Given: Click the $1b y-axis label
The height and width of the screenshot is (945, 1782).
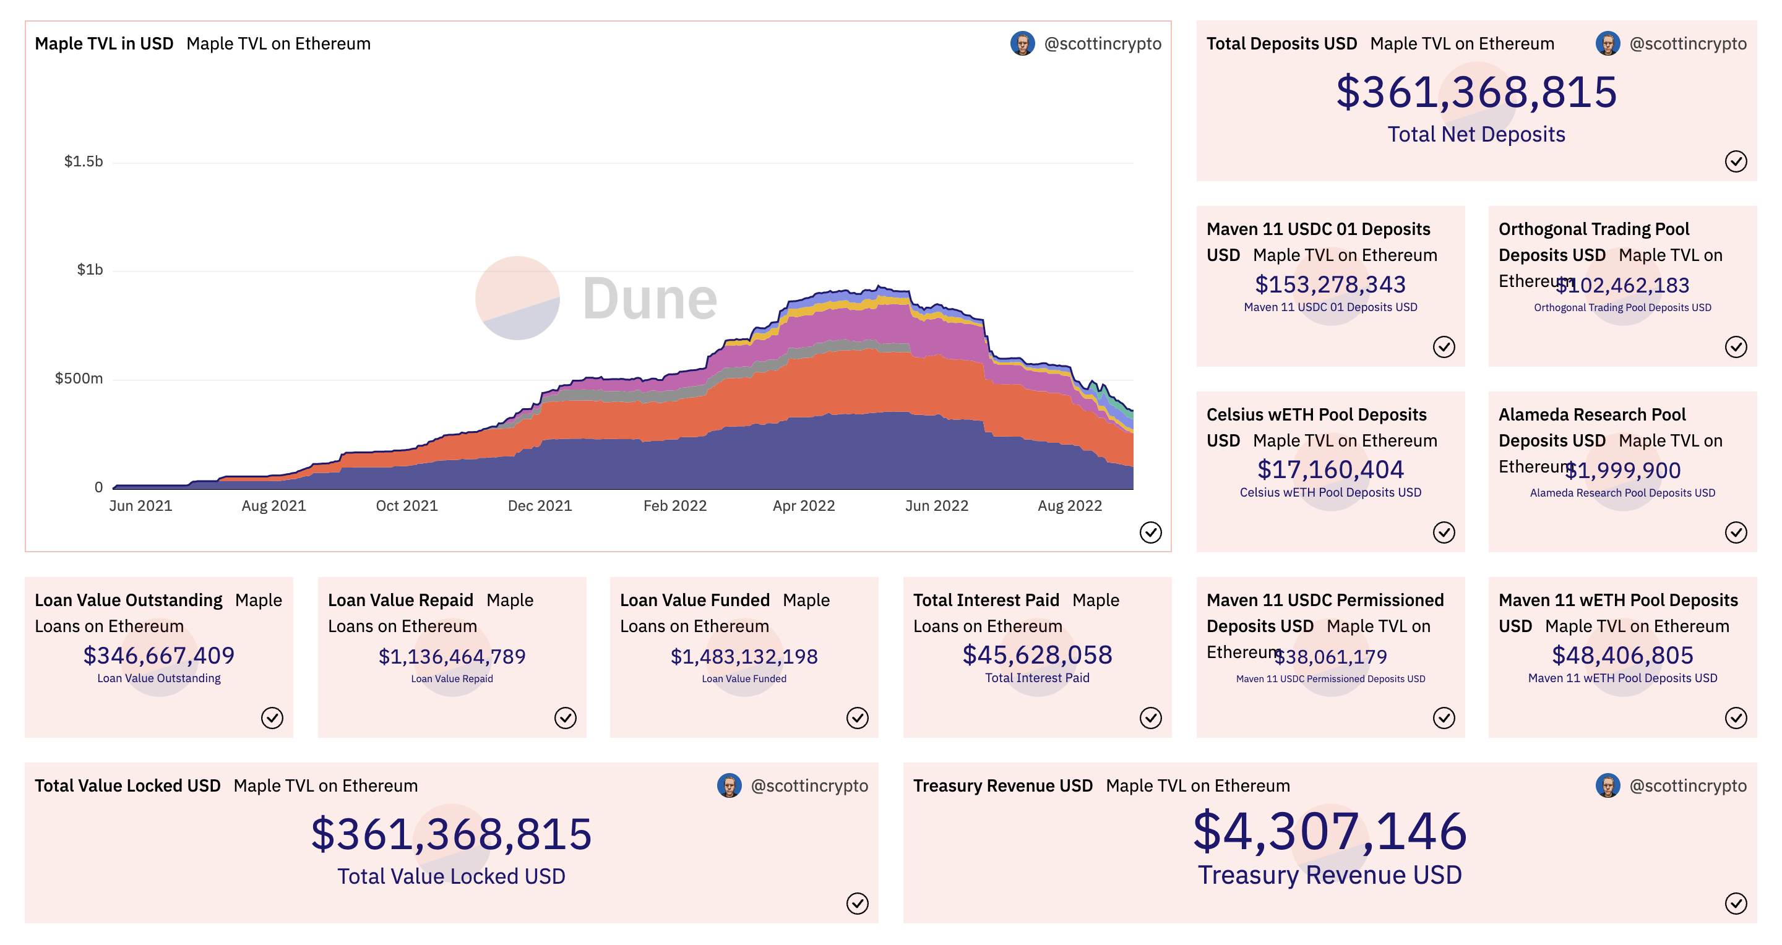Looking at the screenshot, I should pyautogui.click(x=90, y=270).
